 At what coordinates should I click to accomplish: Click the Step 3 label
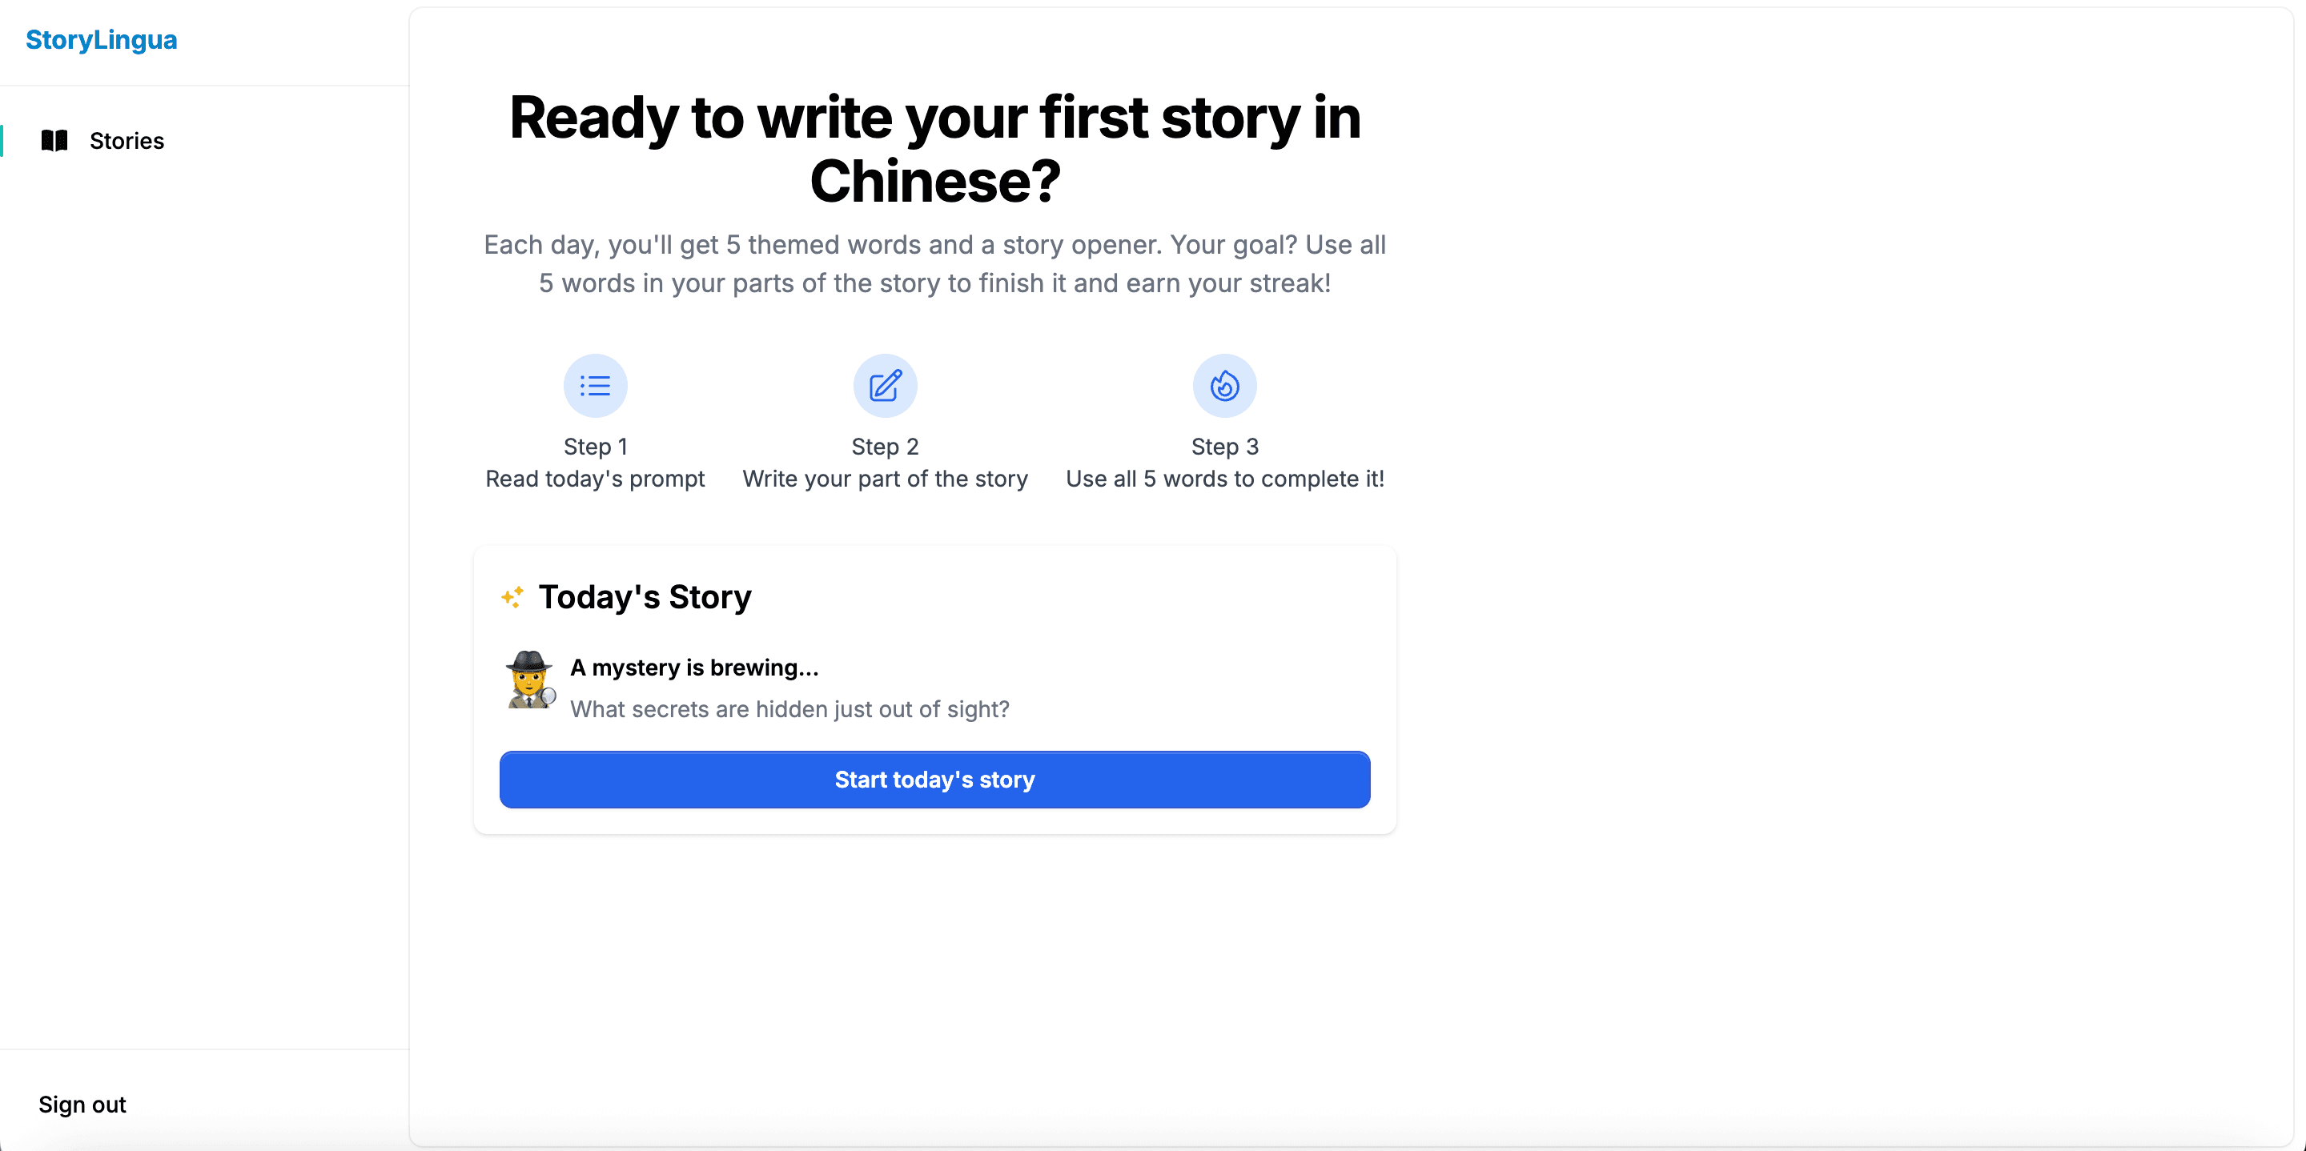pyautogui.click(x=1224, y=447)
